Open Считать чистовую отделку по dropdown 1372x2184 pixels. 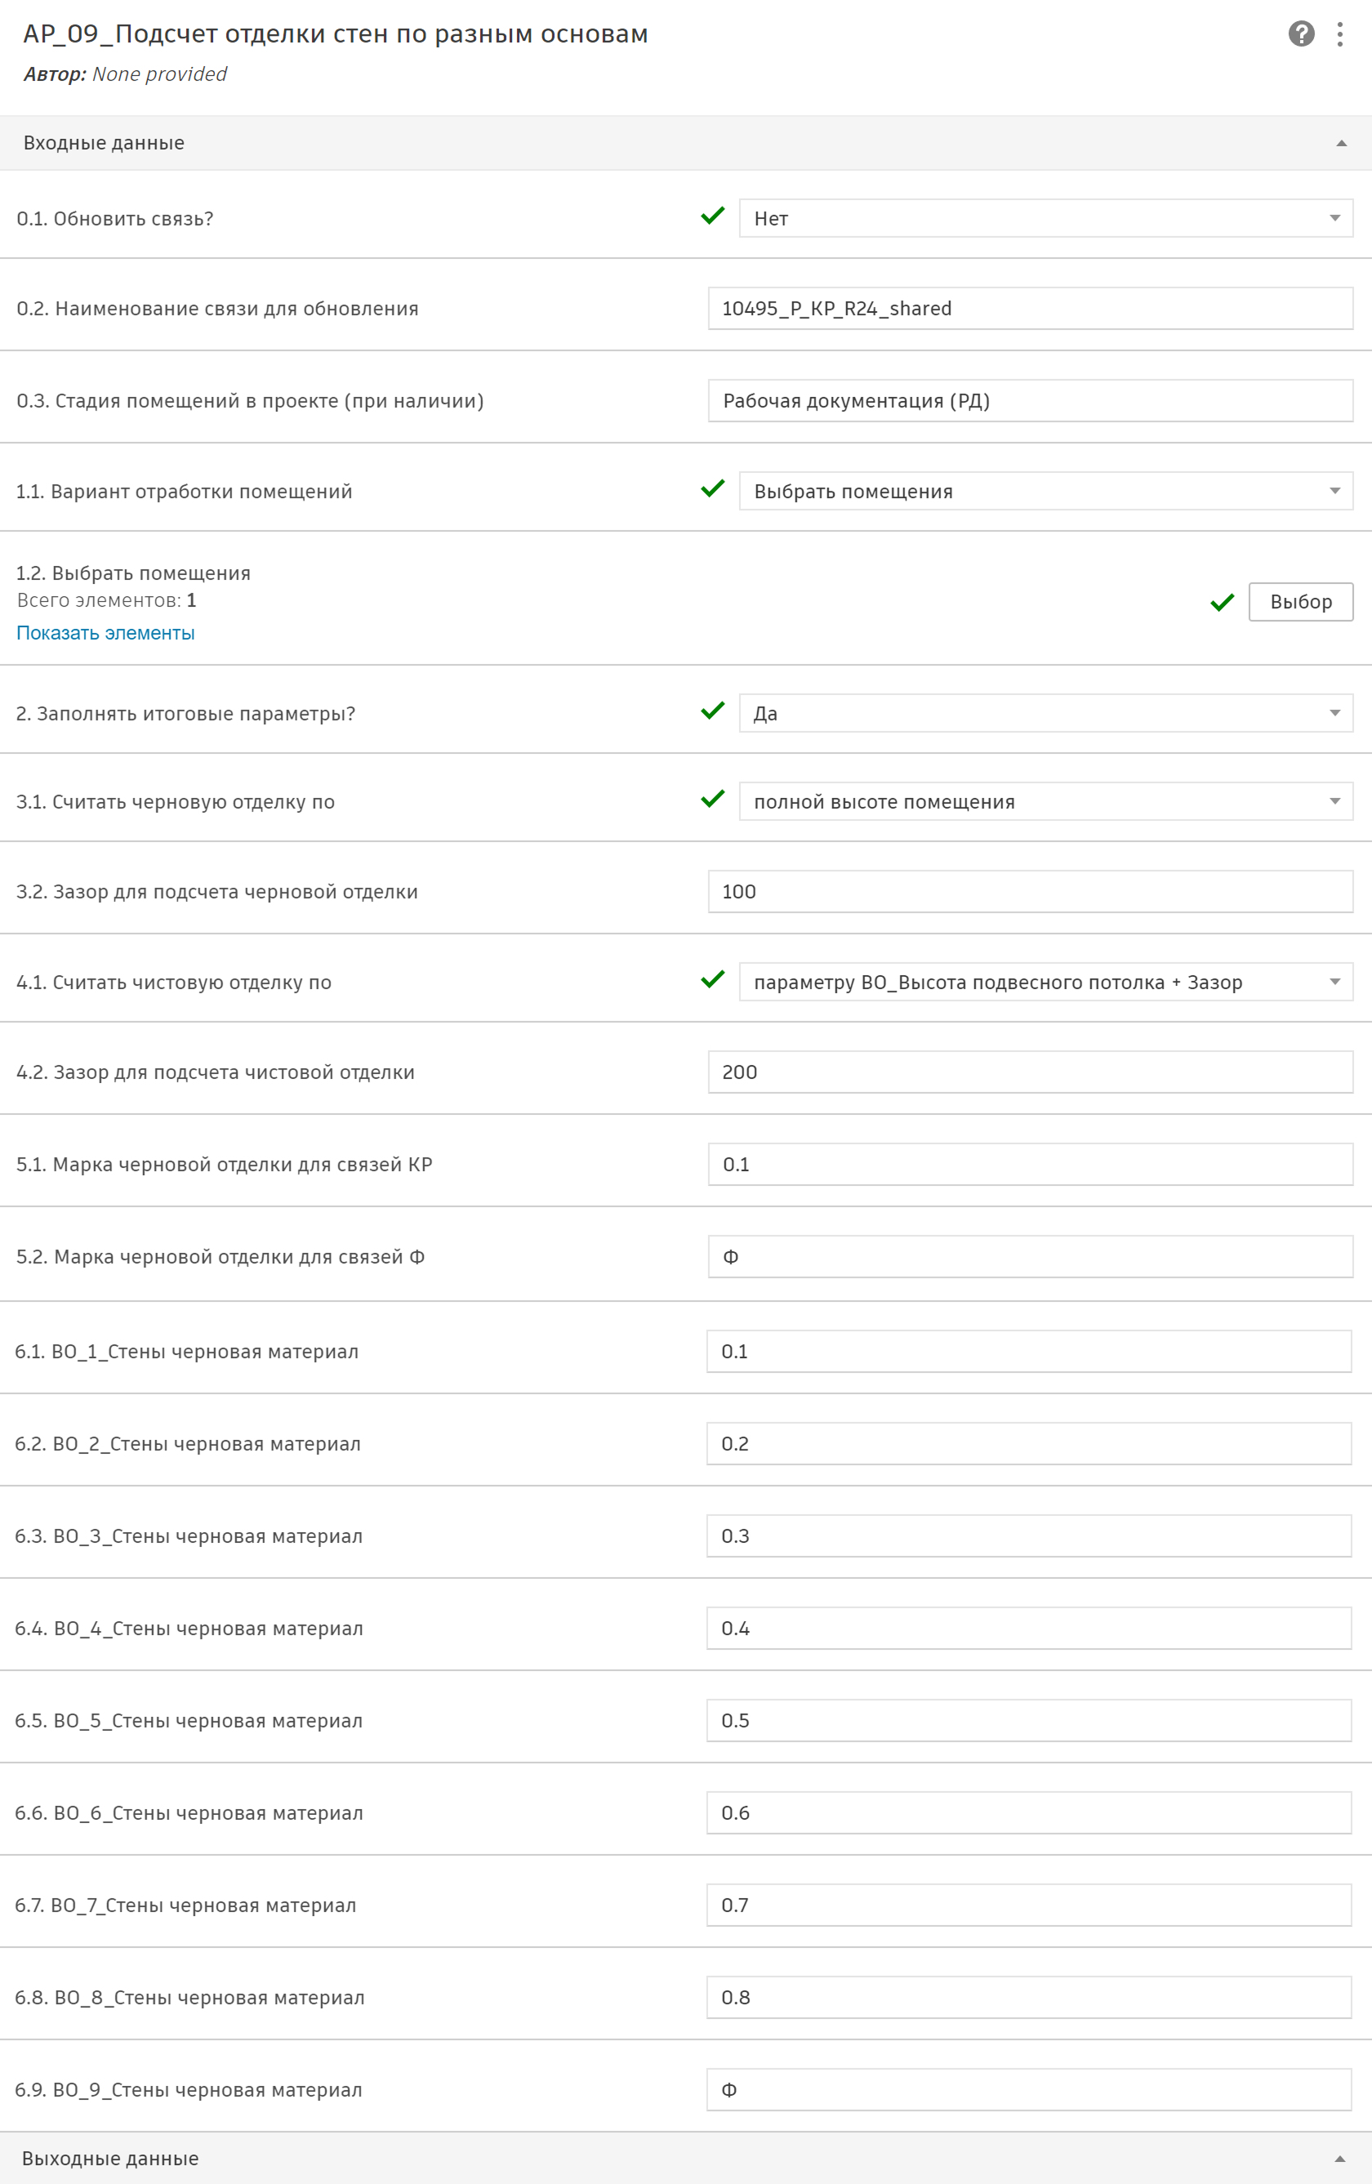click(1045, 983)
